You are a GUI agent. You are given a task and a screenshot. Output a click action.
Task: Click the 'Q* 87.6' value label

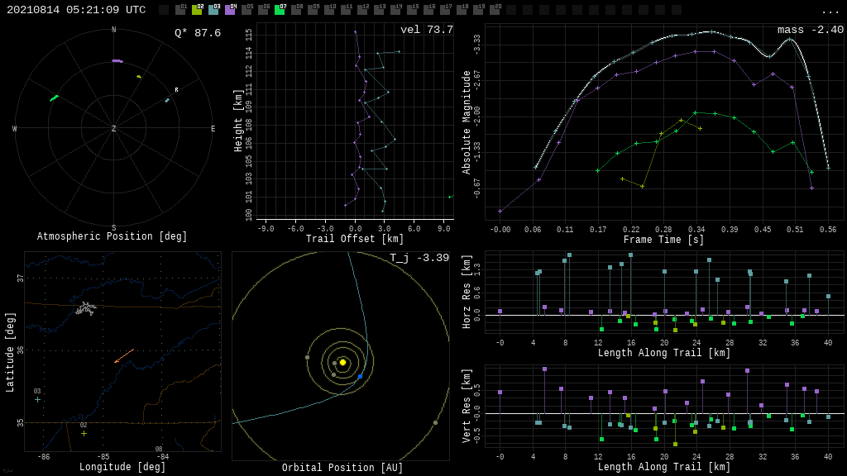pyautogui.click(x=197, y=33)
